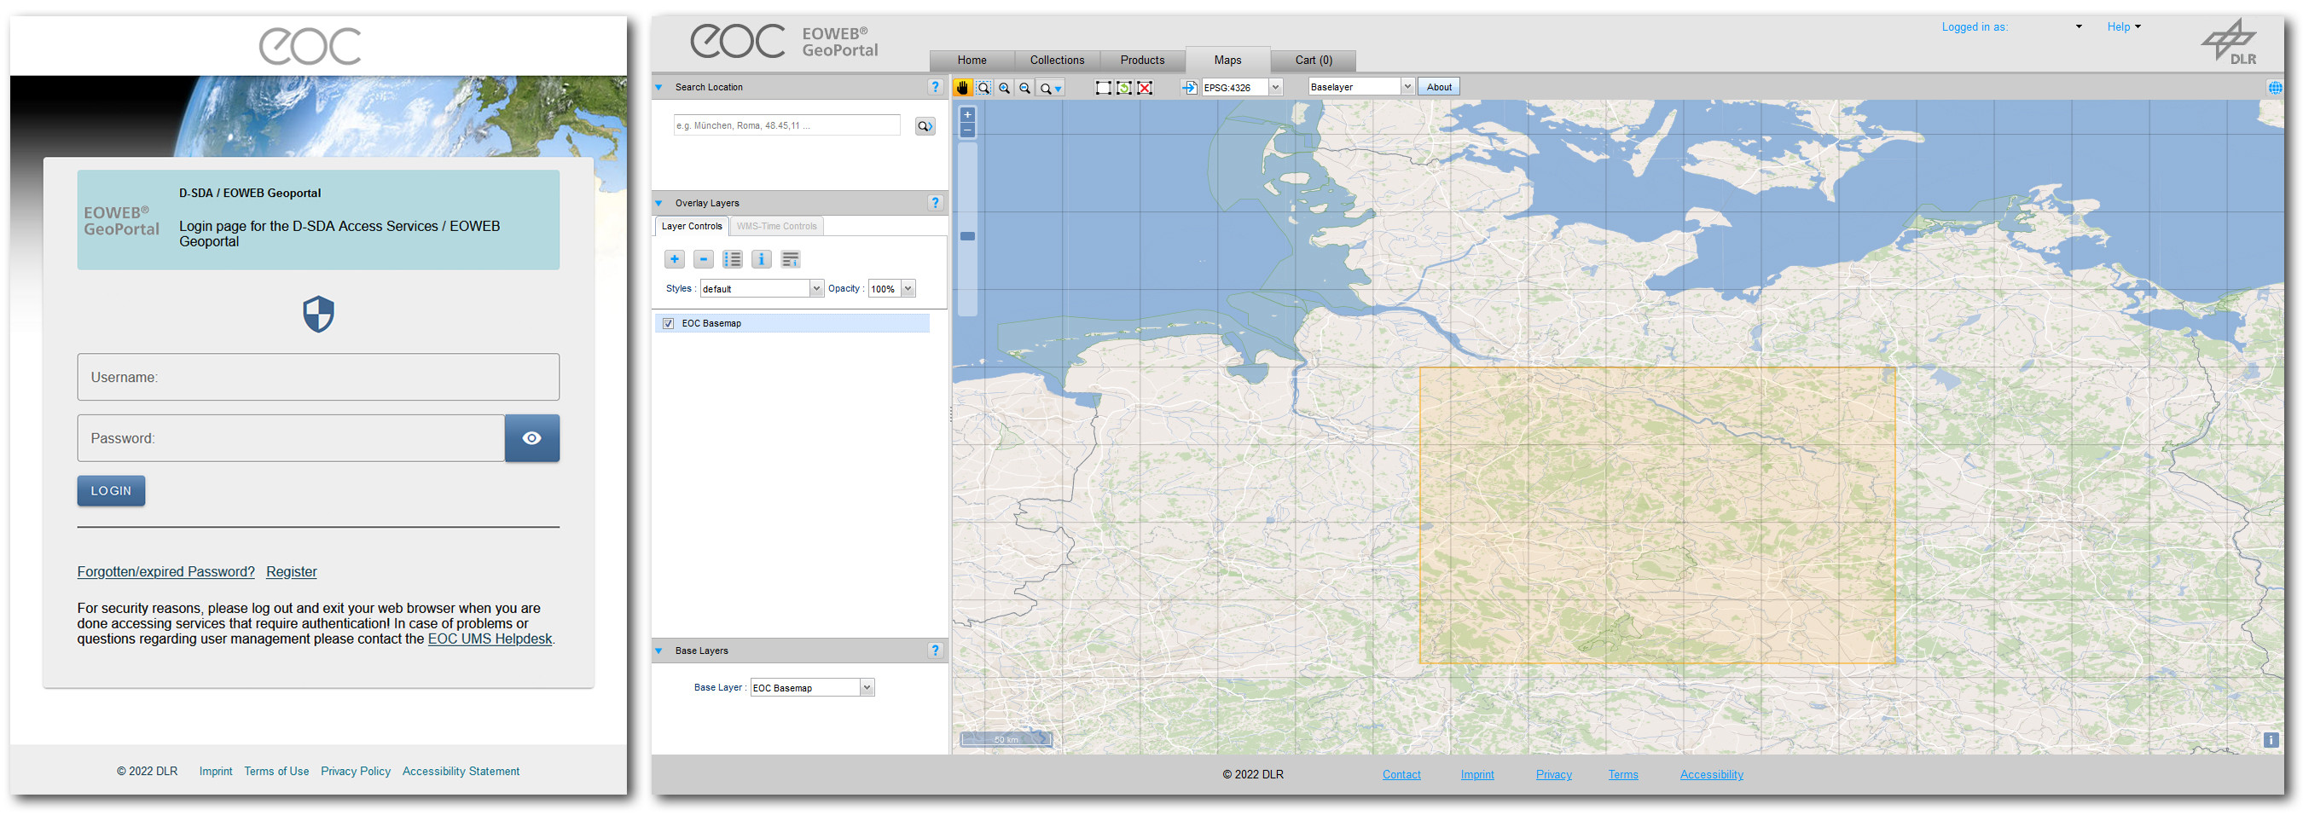Click the info icon at map bottom-right
Viewport: 2303px width, 827px height.
coord(2271,739)
